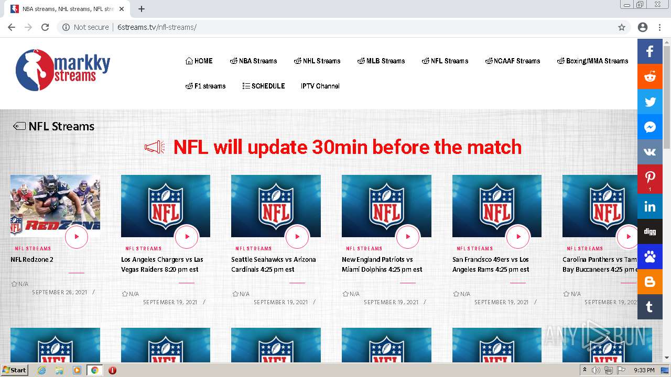The image size is (671, 377).
Task: Open File Explorer folder in taskbar
Action: [59, 370]
